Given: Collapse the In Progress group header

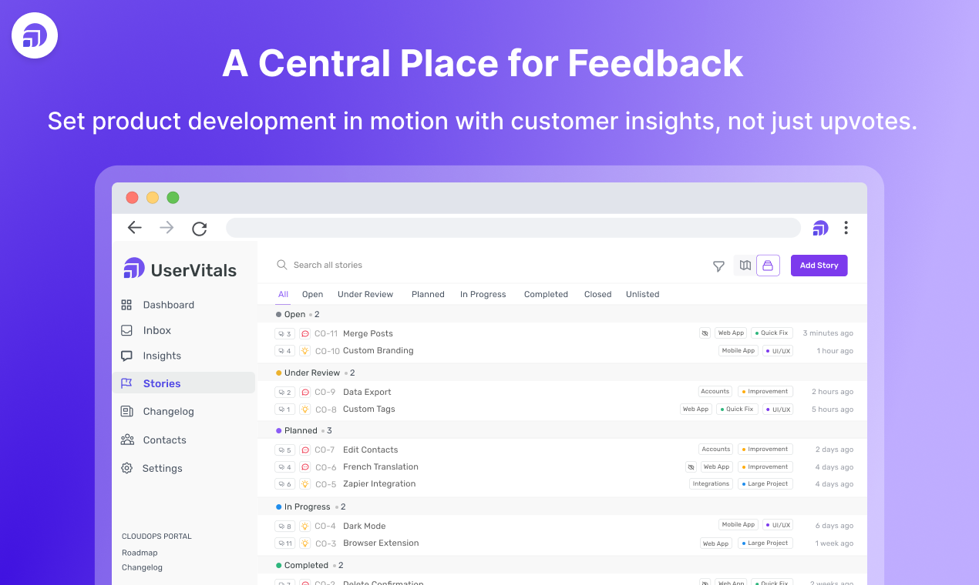Looking at the screenshot, I should click(562, 506).
